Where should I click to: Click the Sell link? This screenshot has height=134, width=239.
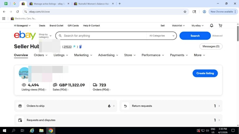point(162,26)
